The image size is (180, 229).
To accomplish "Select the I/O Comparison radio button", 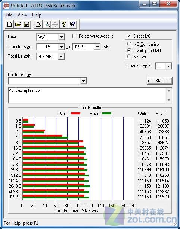I will point(129,44).
